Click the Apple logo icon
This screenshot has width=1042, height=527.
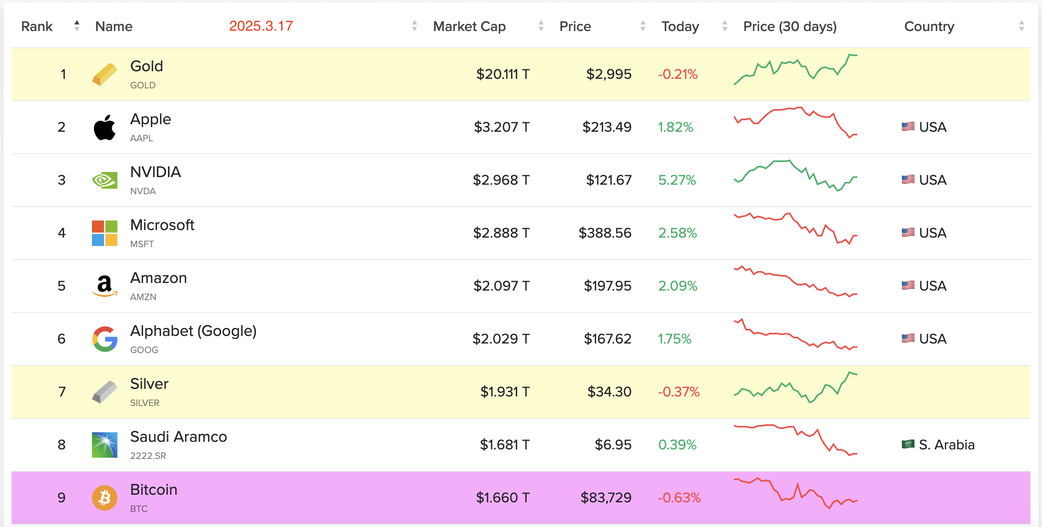104,127
